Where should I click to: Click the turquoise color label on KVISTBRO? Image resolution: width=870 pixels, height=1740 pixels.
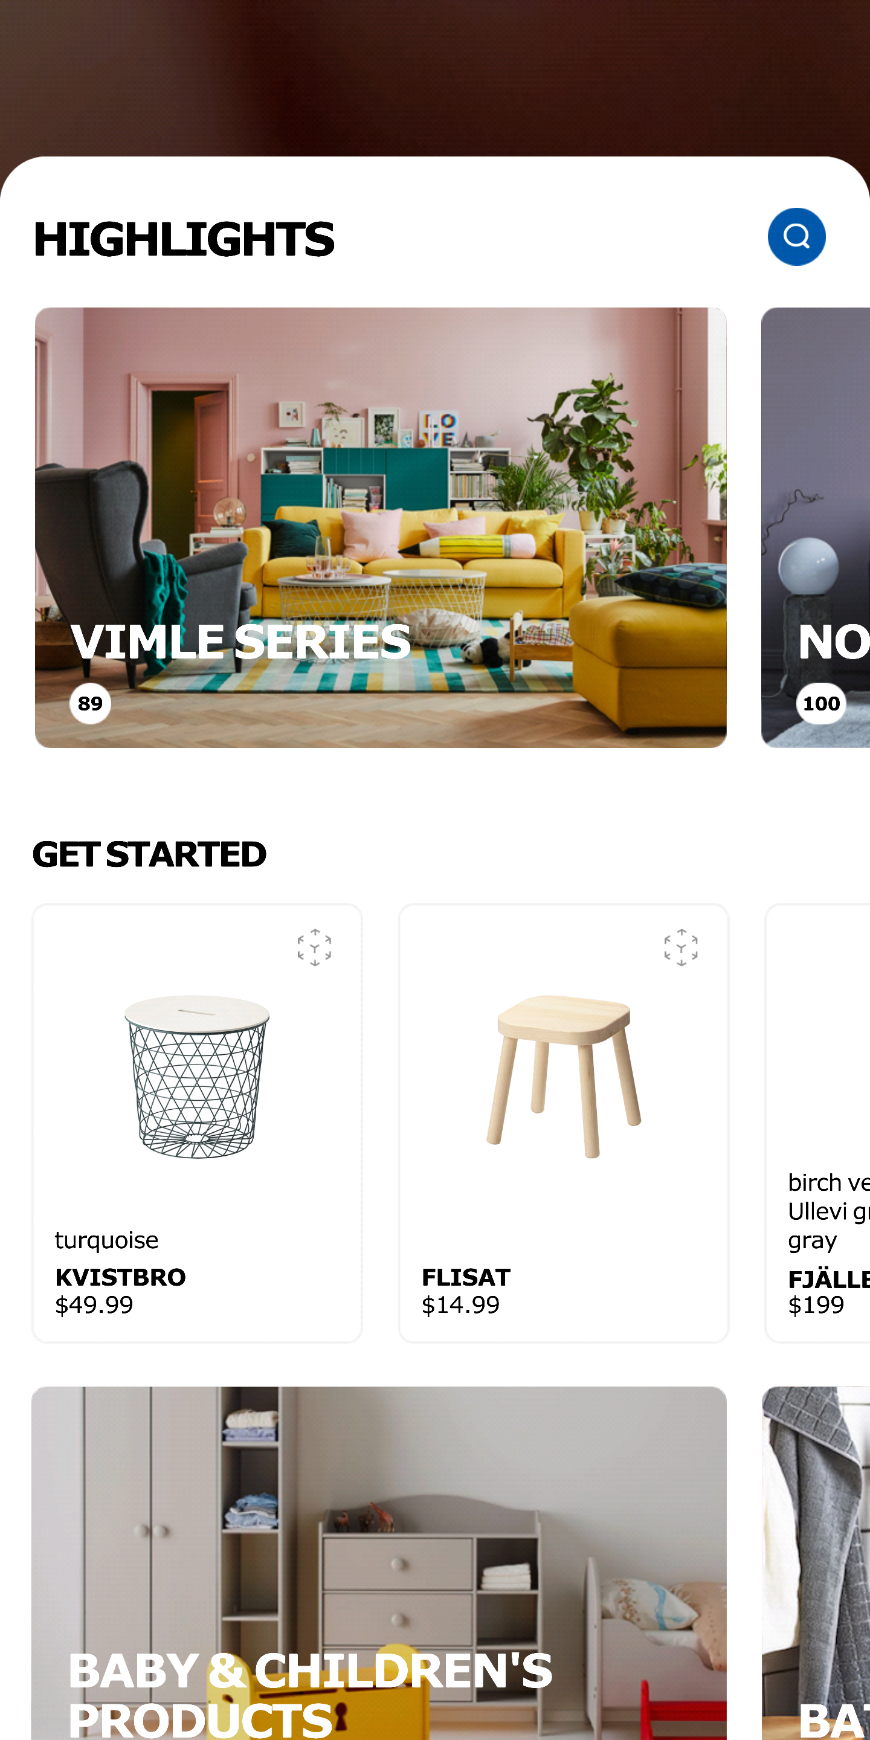107,1240
